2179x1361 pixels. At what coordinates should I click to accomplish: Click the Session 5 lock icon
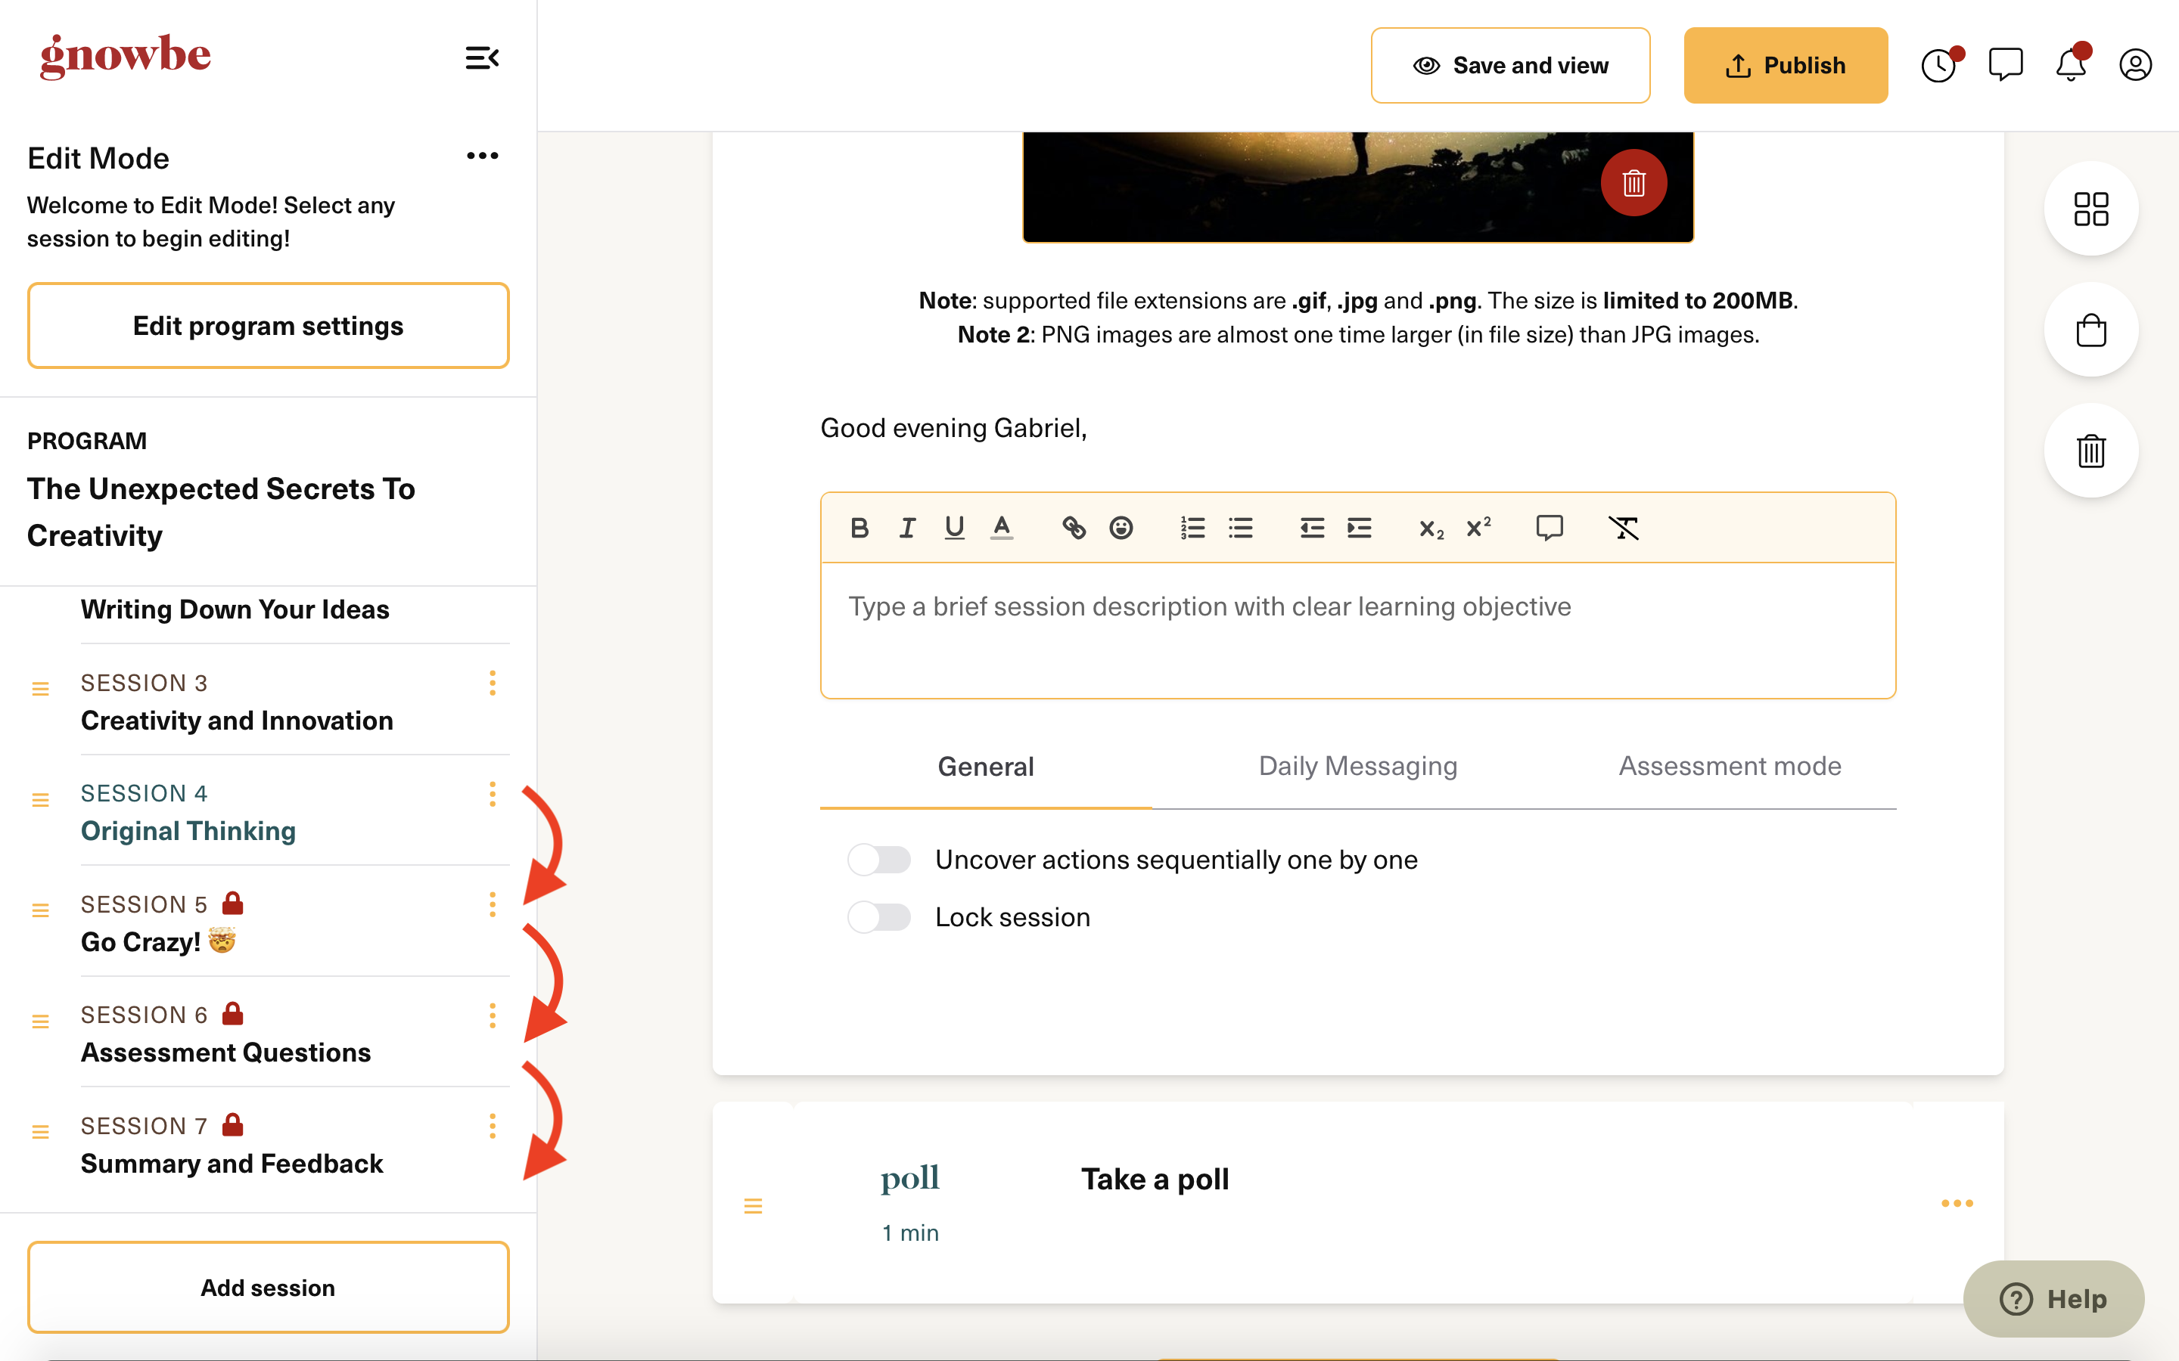[233, 903]
